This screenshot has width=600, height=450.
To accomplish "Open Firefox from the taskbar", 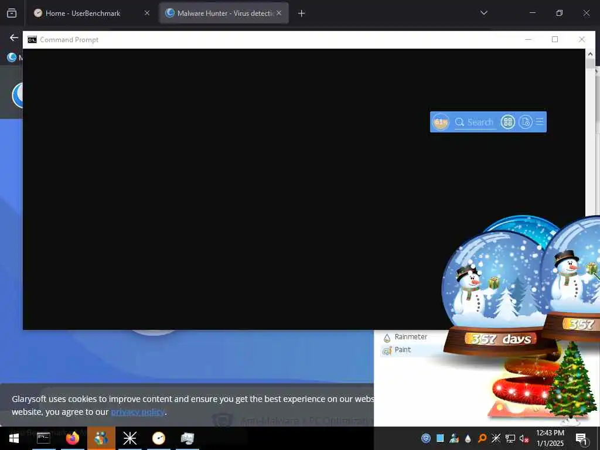I will (x=72, y=438).
